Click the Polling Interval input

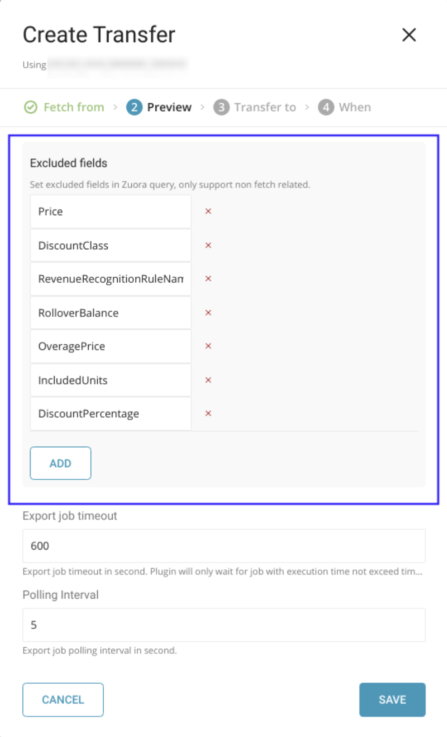[x=224, y=625]
